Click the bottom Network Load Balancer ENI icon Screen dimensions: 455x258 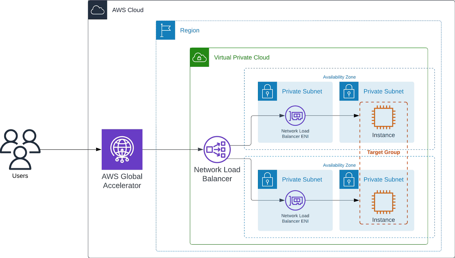point(295,200)
